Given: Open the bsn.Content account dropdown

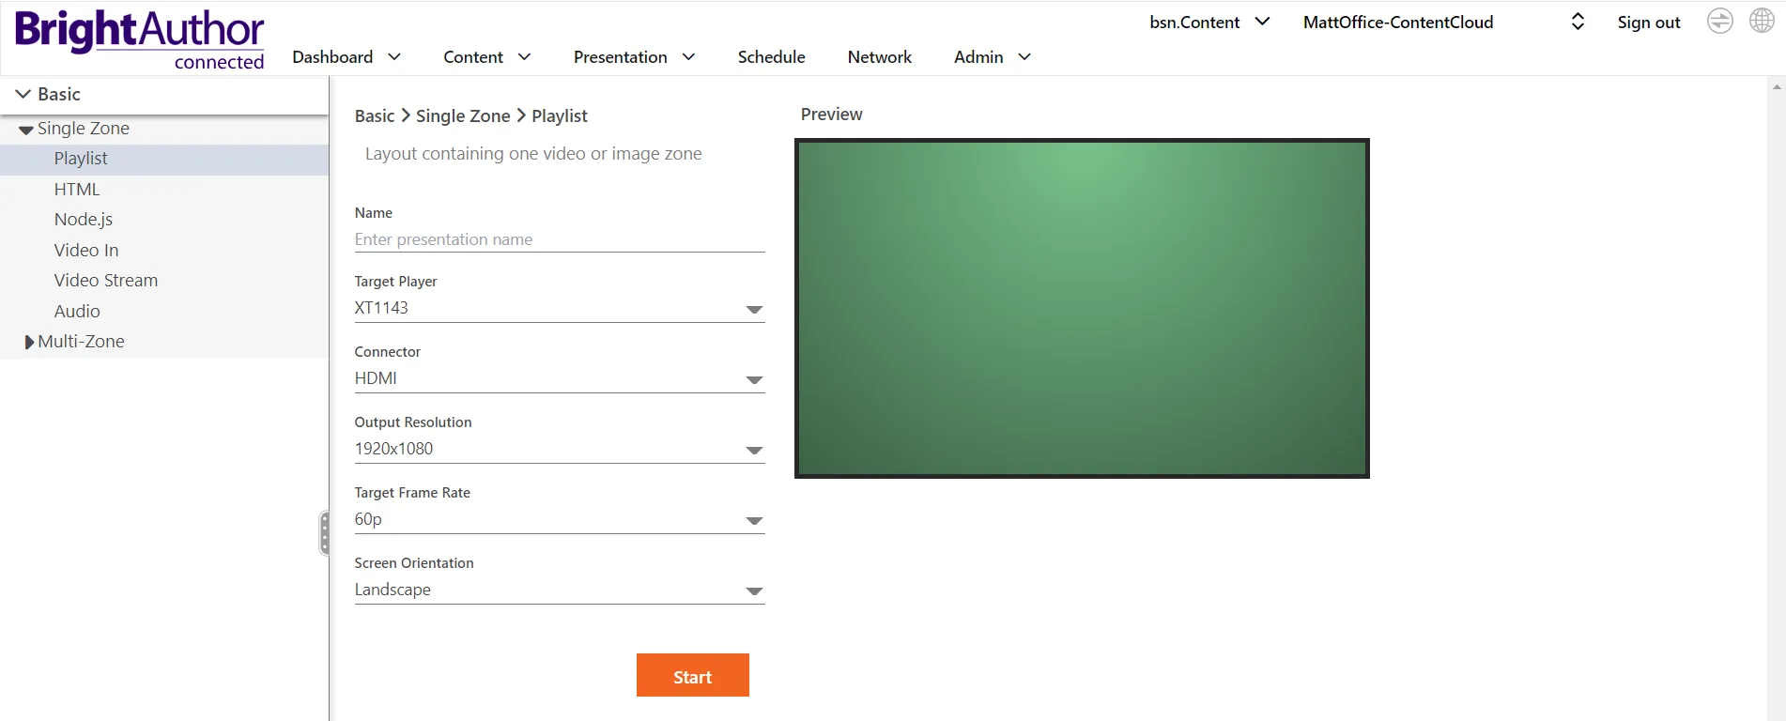Looking at the screenshot, I should [x=1209, y=22].
